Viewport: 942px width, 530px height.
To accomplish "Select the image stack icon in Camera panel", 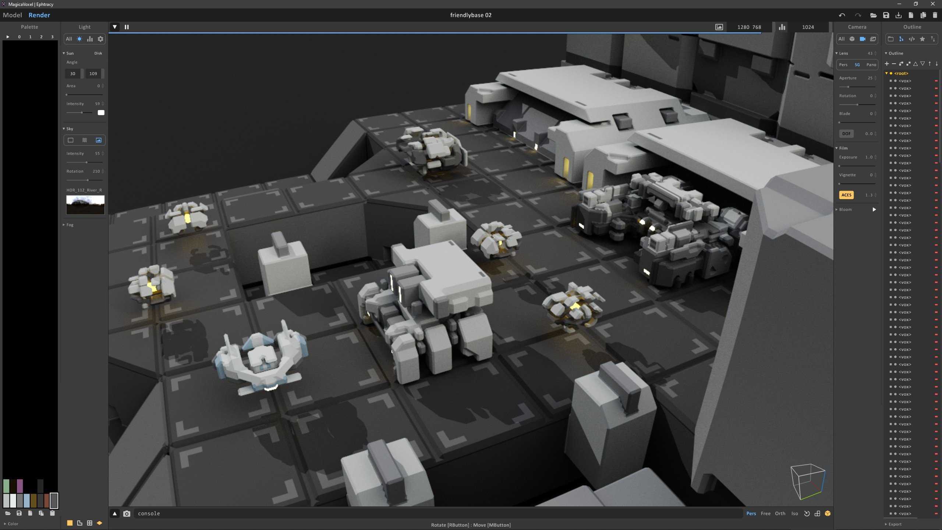I will pyautogui.click(x=873, y=39).
